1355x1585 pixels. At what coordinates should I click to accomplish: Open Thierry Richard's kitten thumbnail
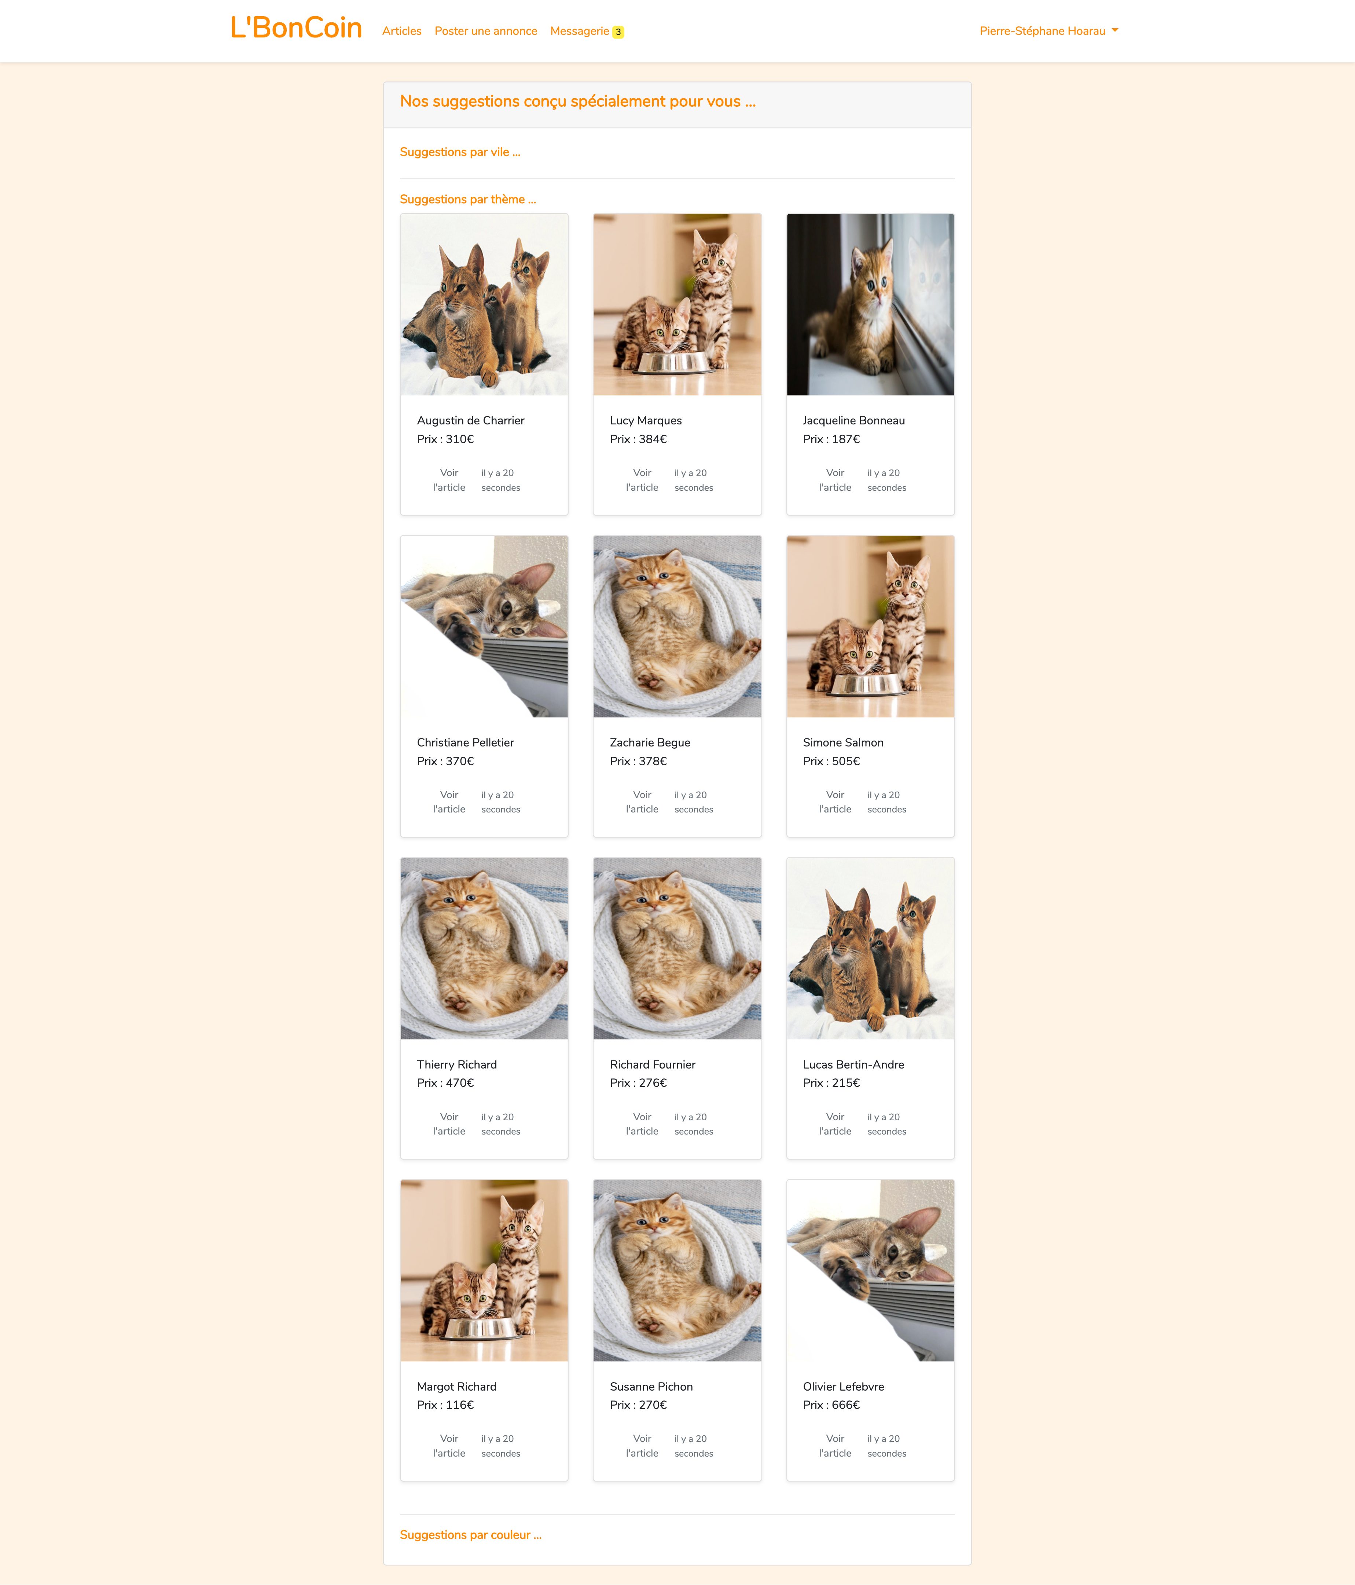click(484, 949)
